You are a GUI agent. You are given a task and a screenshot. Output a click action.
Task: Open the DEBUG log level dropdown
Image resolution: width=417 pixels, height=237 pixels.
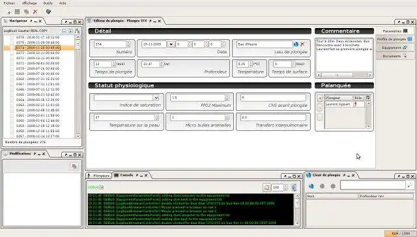(102, 188)
